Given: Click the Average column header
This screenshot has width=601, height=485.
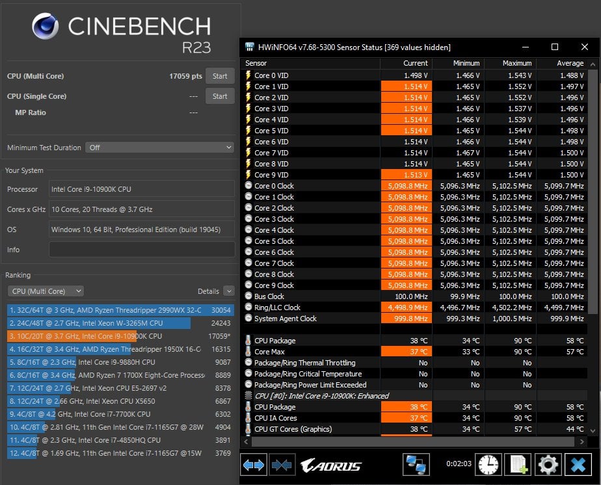Looking at the screenshot, I should (562, 63).
